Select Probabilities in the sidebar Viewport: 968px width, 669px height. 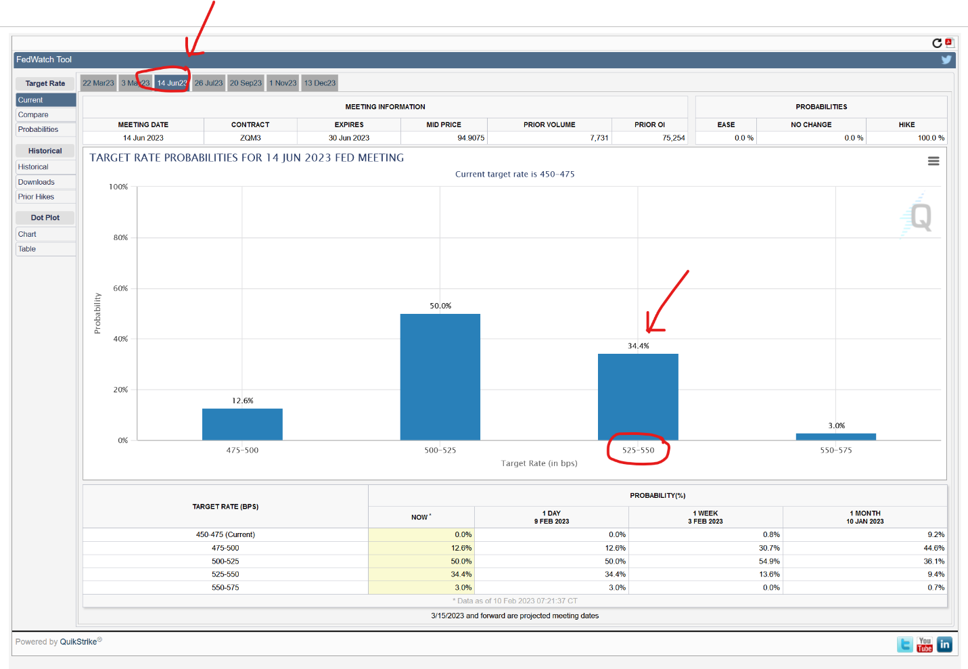click(x=38, y=130)
